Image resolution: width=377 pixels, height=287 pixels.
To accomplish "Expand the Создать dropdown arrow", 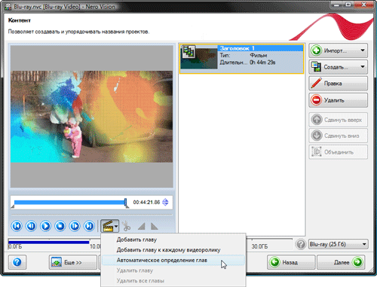I will 363,67.
